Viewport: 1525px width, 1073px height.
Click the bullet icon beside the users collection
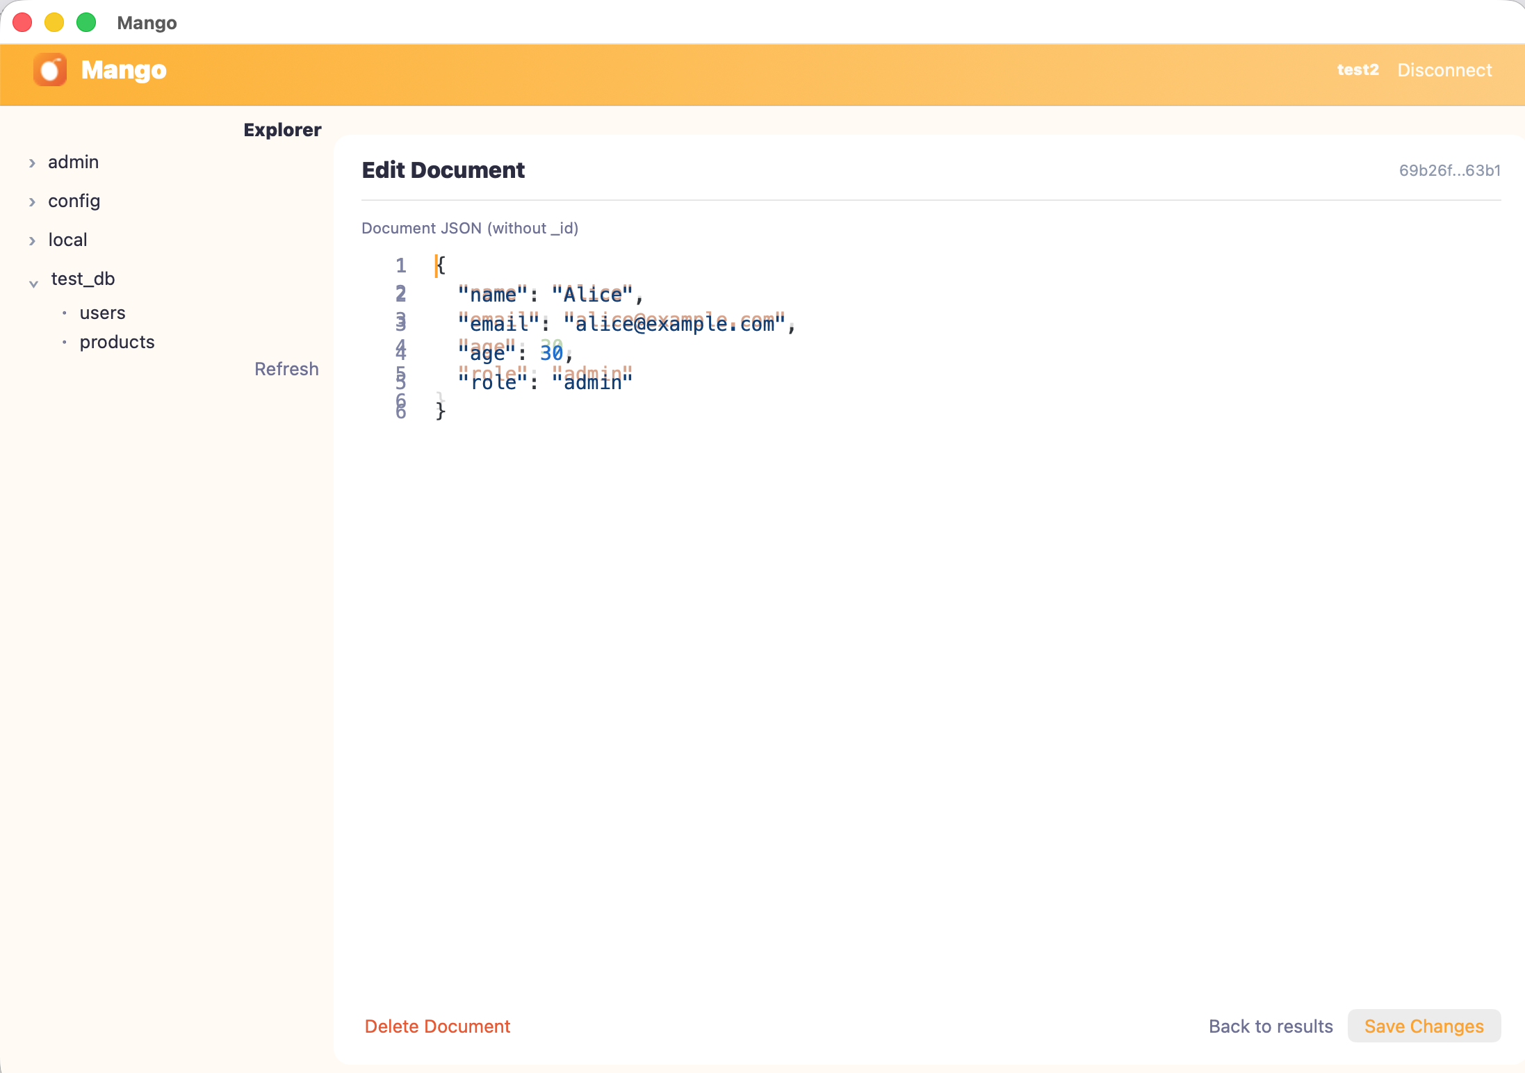65,313
